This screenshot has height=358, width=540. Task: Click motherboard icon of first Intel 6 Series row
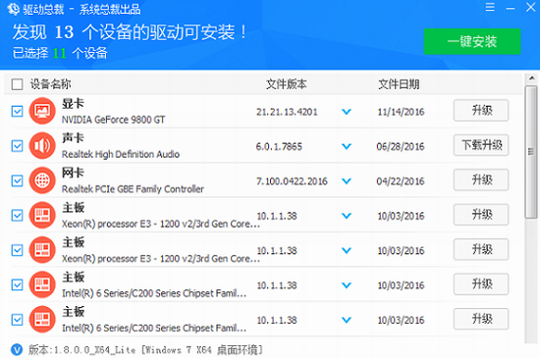click(42, 284)
